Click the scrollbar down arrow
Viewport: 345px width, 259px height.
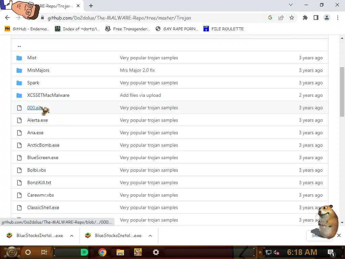[x=342, y=223]
